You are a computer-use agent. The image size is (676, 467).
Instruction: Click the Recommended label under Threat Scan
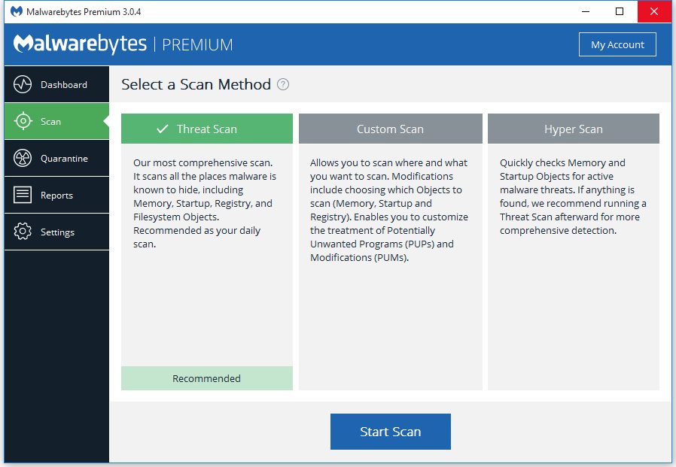(x=207, y=378)
